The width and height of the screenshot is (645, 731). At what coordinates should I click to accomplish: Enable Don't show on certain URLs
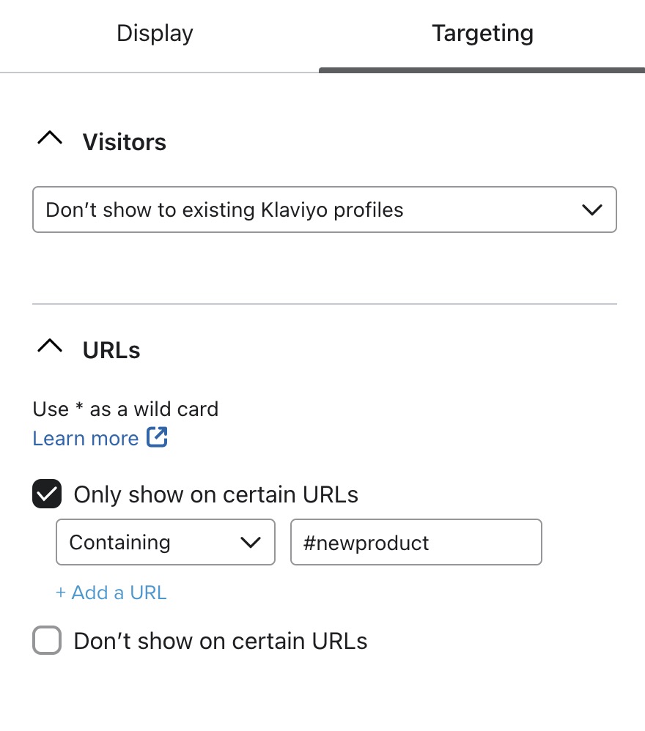46,640
